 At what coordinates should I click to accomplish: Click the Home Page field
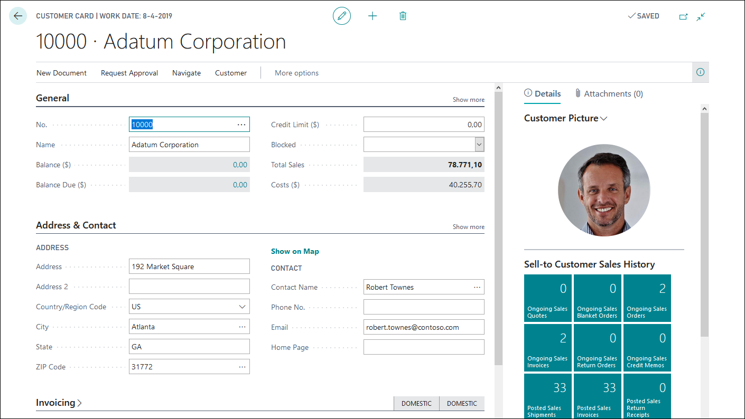pos(424,347)
